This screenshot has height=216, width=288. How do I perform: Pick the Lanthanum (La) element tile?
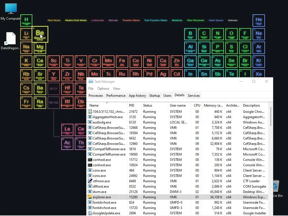[x=67, y=130]
